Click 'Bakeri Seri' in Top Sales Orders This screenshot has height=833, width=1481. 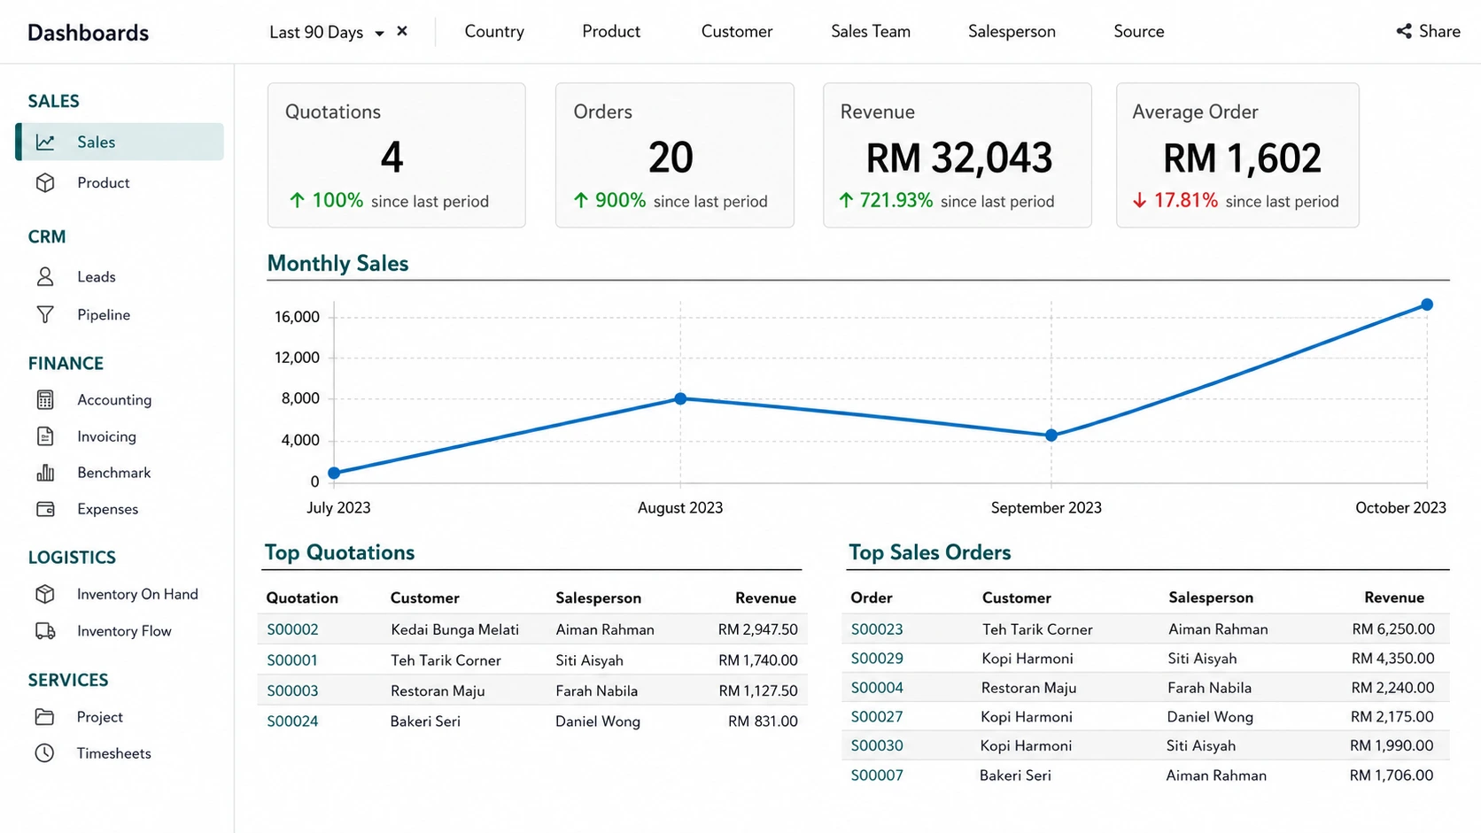[x=1015, y=775]
